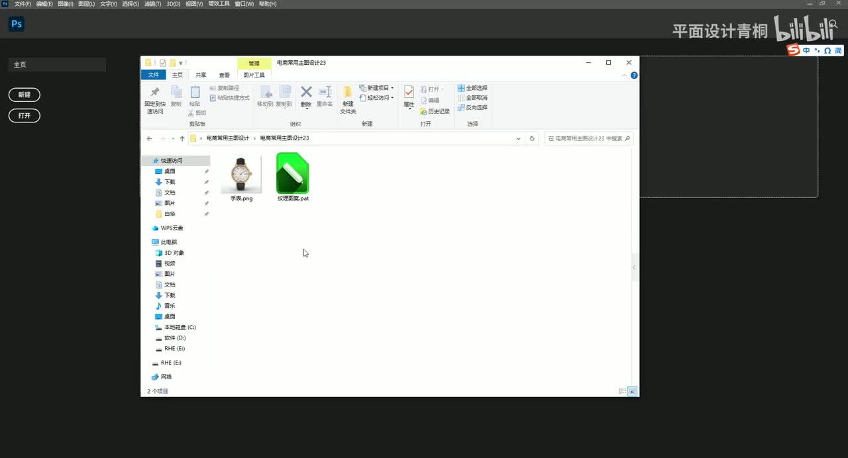Click Paste shortcut (粘贴快捷方式)
848x458 pixels.
tap(229, 98)
